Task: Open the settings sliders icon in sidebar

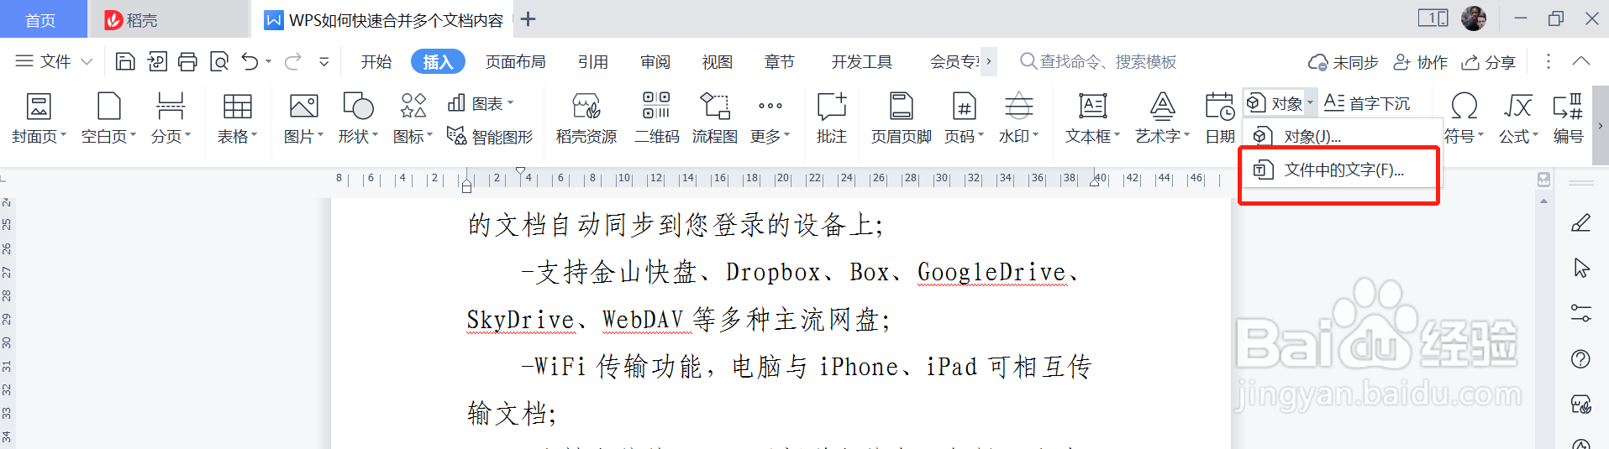Action: click(x=1581, y=313)
